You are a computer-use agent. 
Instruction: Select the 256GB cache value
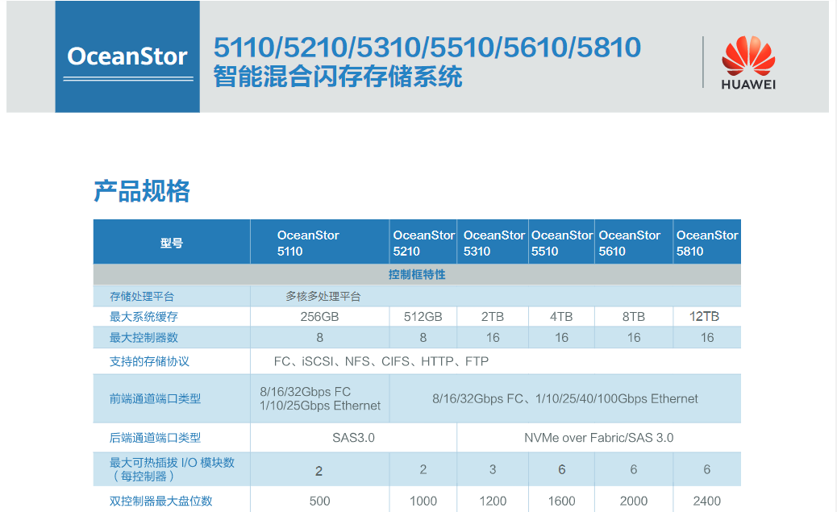[x=319, y=316]
